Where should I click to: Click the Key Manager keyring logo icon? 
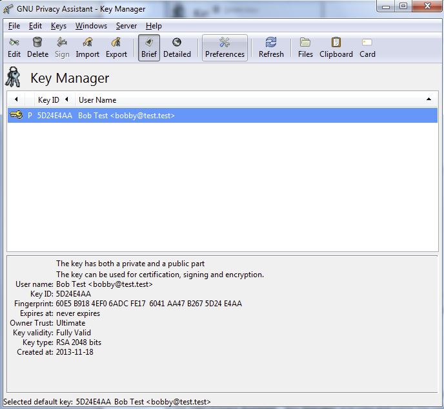(13, 77)
